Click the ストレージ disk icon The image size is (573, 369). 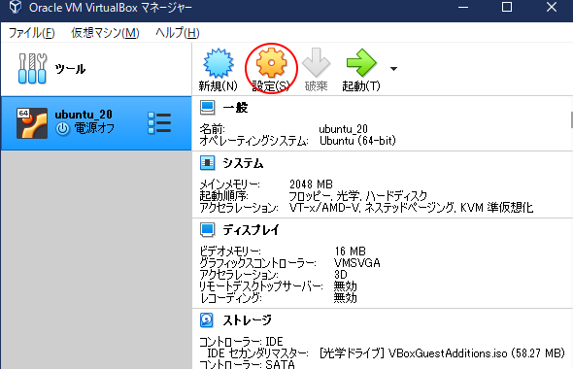click(x=207, y=320)
